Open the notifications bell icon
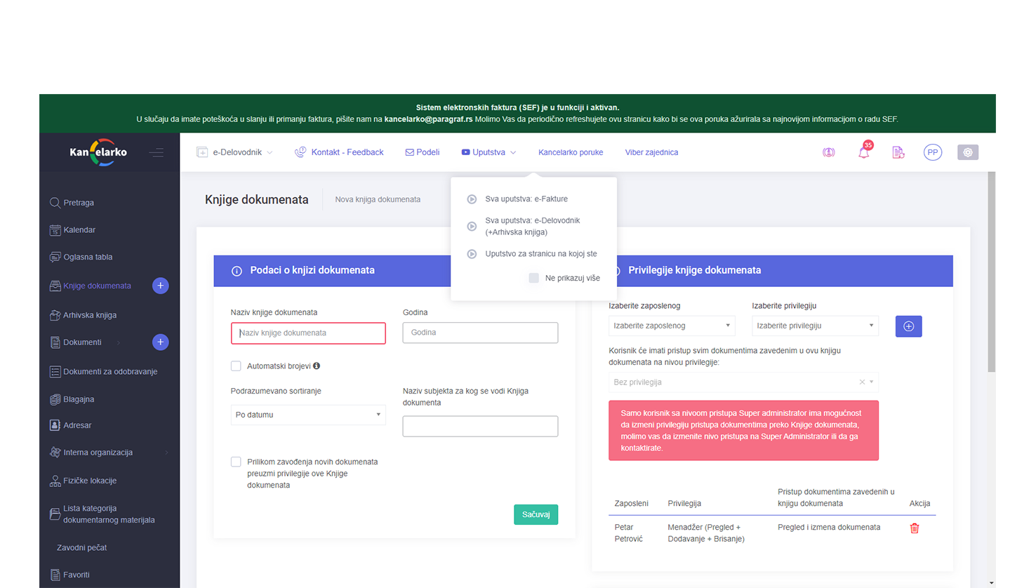The height and width of the screenshot is (588, 1036). [863, 152]
